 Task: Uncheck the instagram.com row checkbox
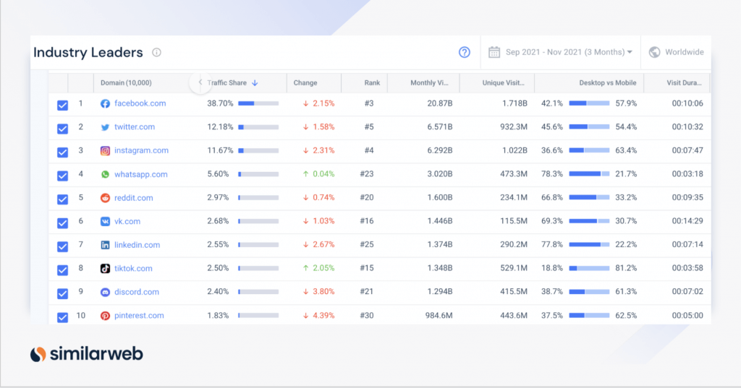[x=62, y=152]
